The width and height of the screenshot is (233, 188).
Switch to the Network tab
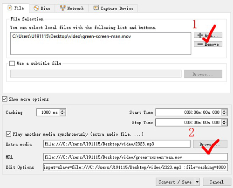72,8
